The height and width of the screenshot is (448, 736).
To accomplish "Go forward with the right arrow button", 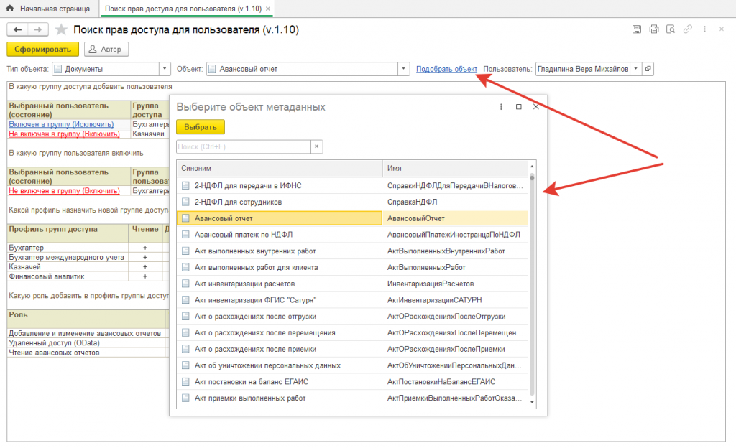I will 37,29.
